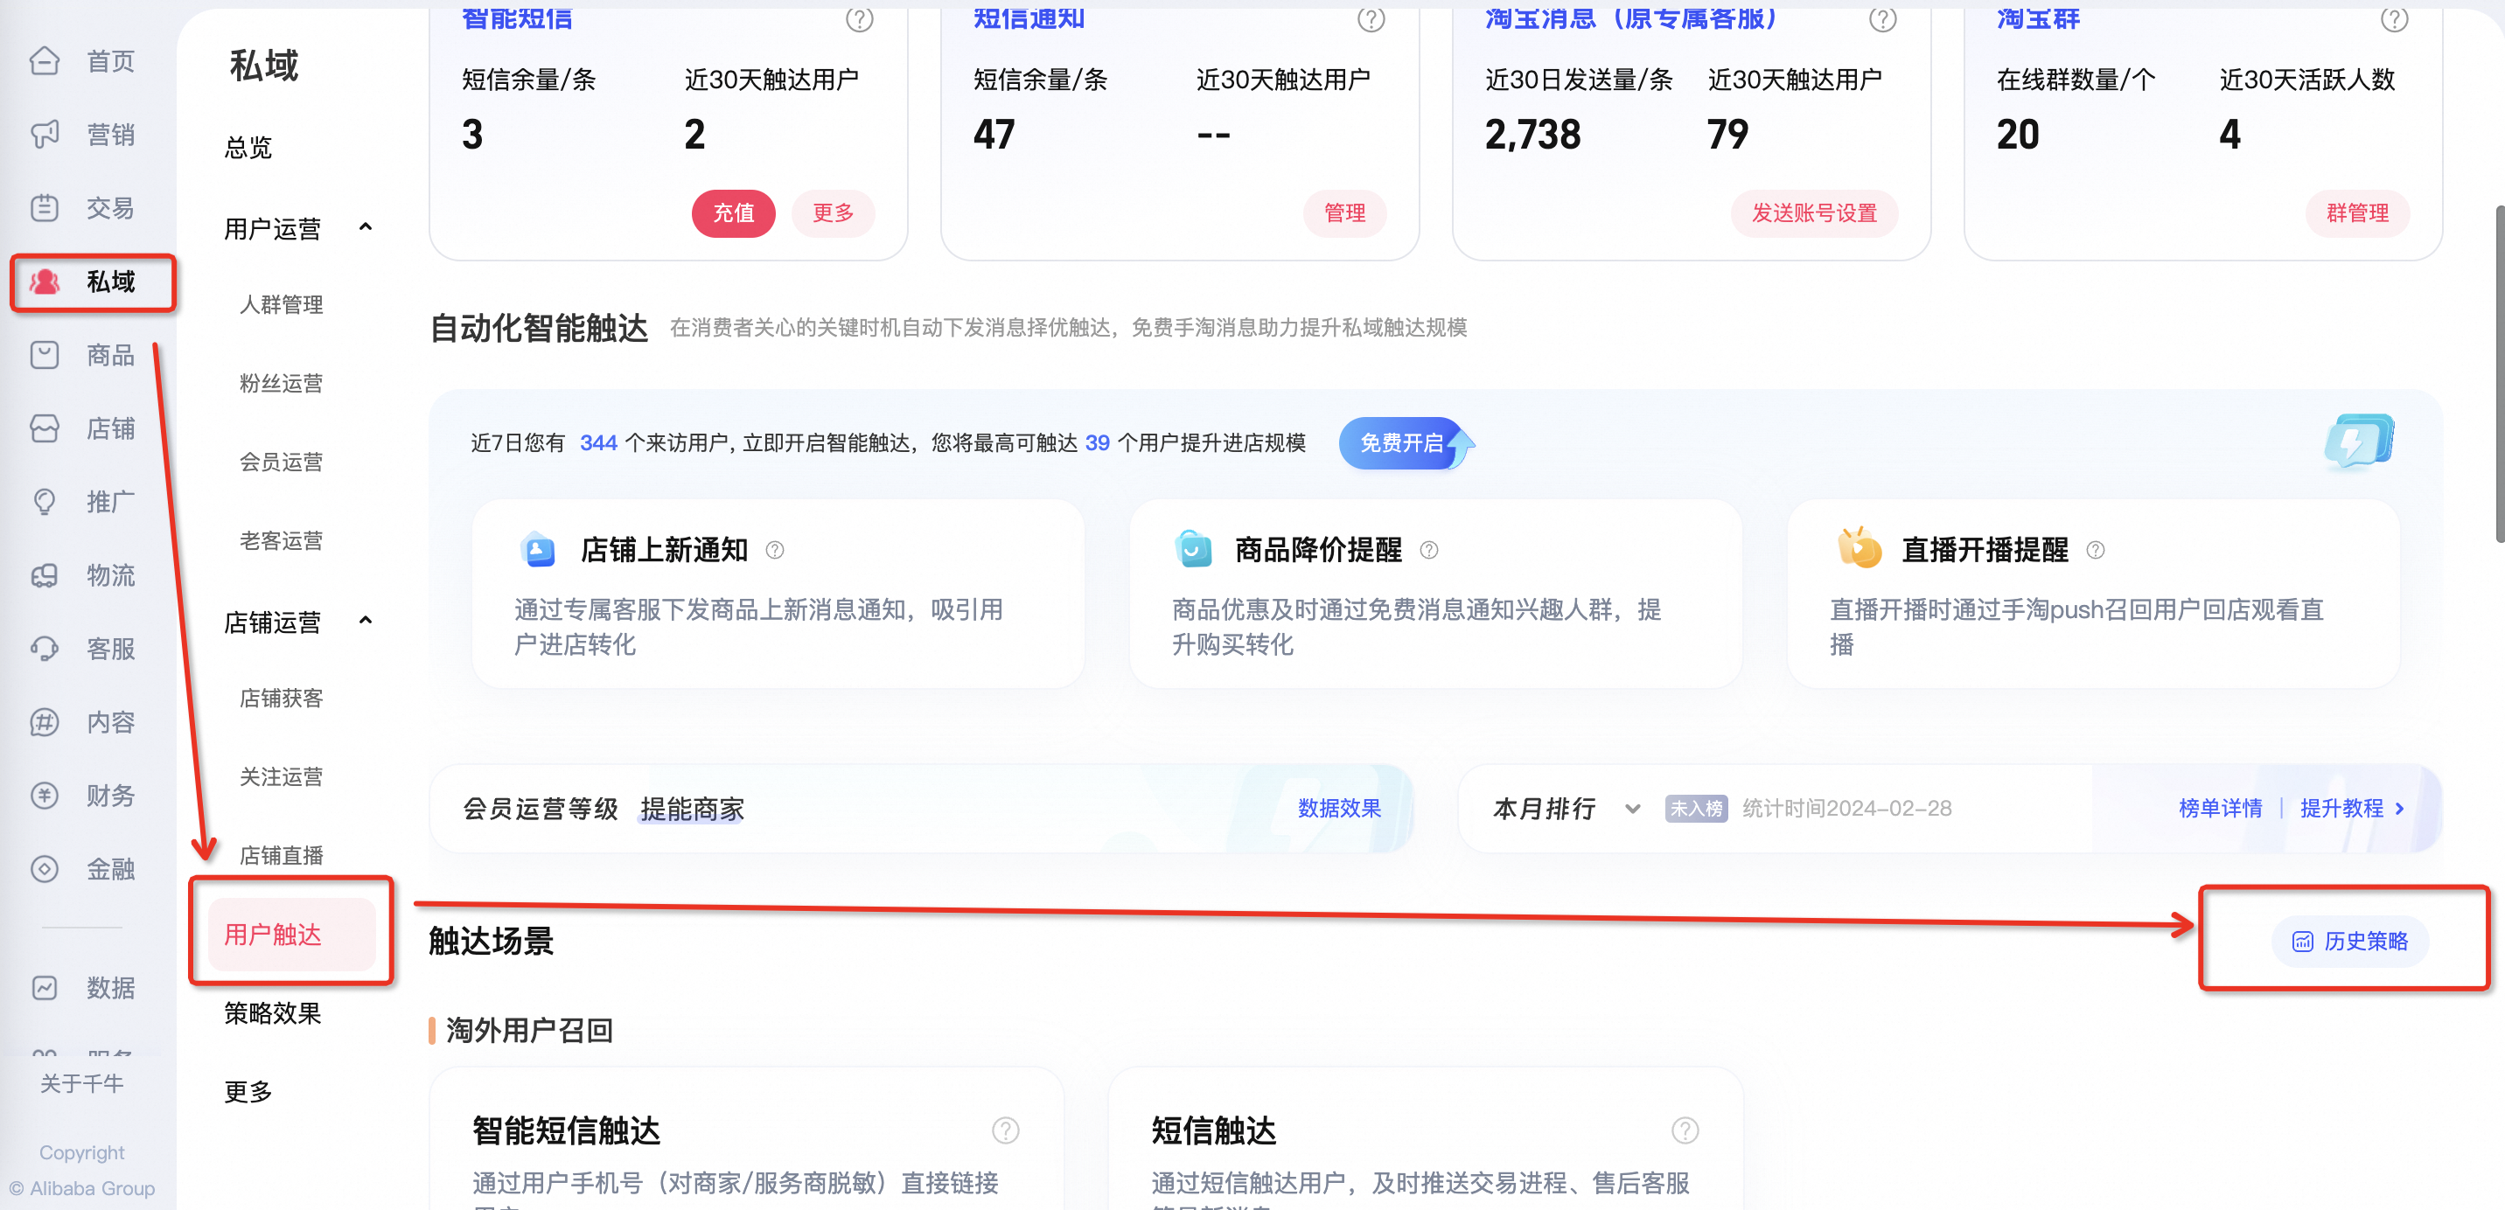
Task: Click the 未入榜 badge
Action: 1695,809
